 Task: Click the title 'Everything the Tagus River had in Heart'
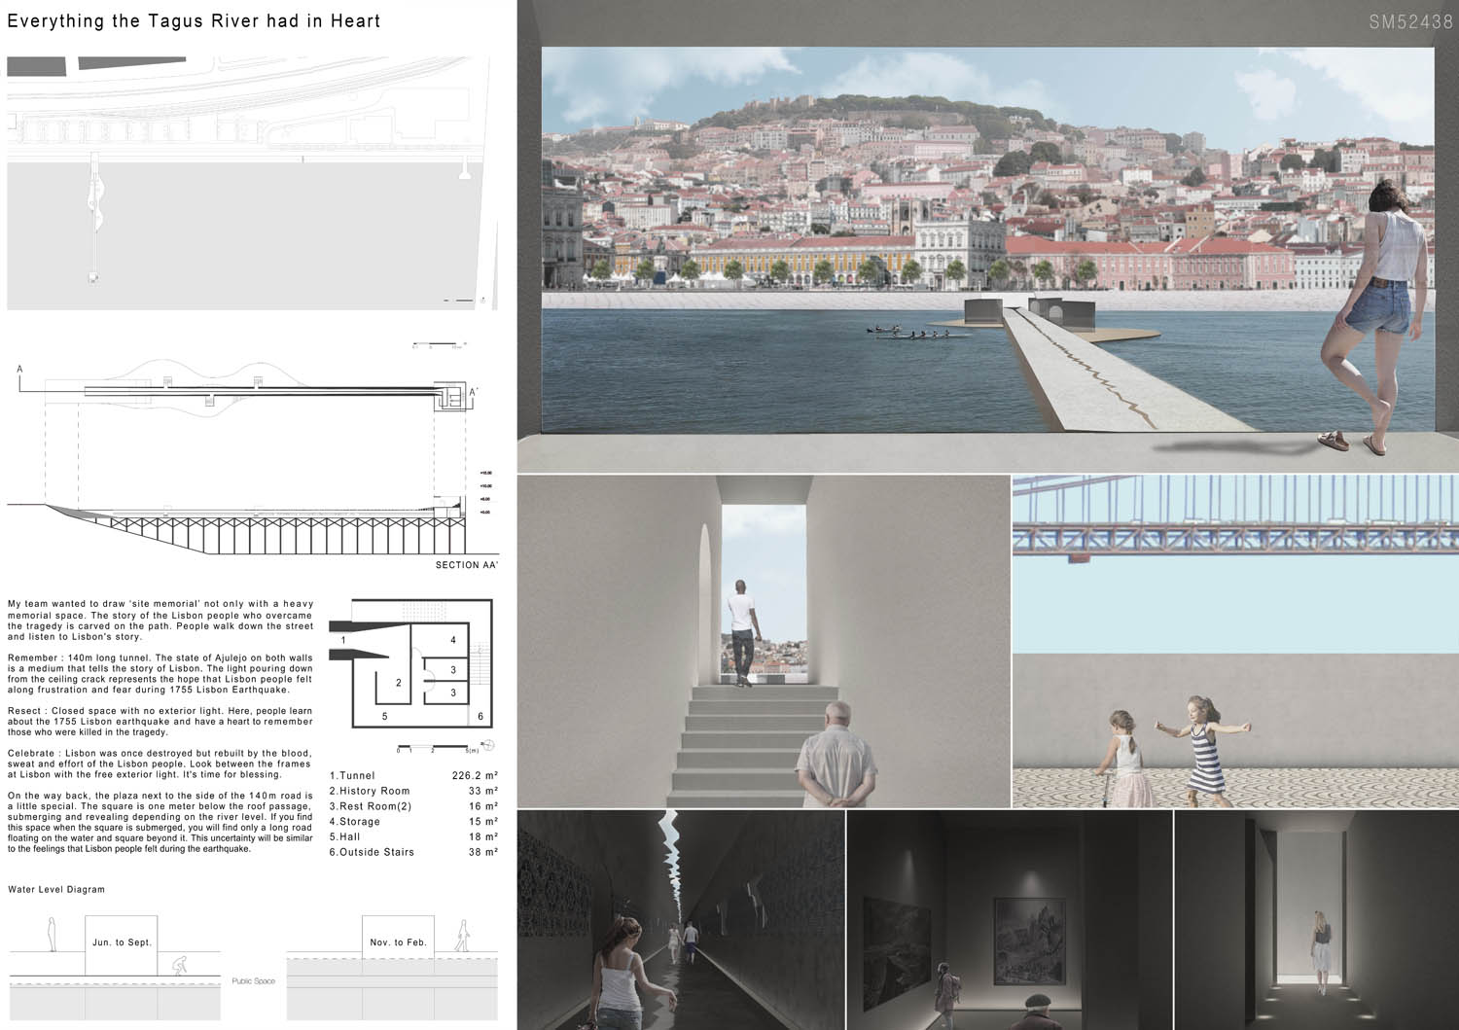194,21
